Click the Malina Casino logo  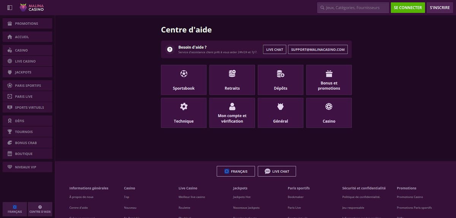pyautogui.click(x=32, y=8)
